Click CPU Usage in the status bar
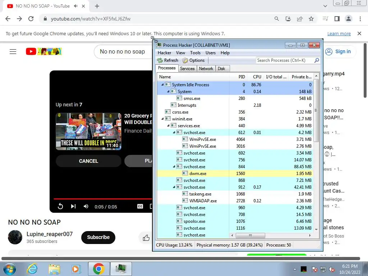The width and height of the screenshot is (368, 276). point(174,245)
